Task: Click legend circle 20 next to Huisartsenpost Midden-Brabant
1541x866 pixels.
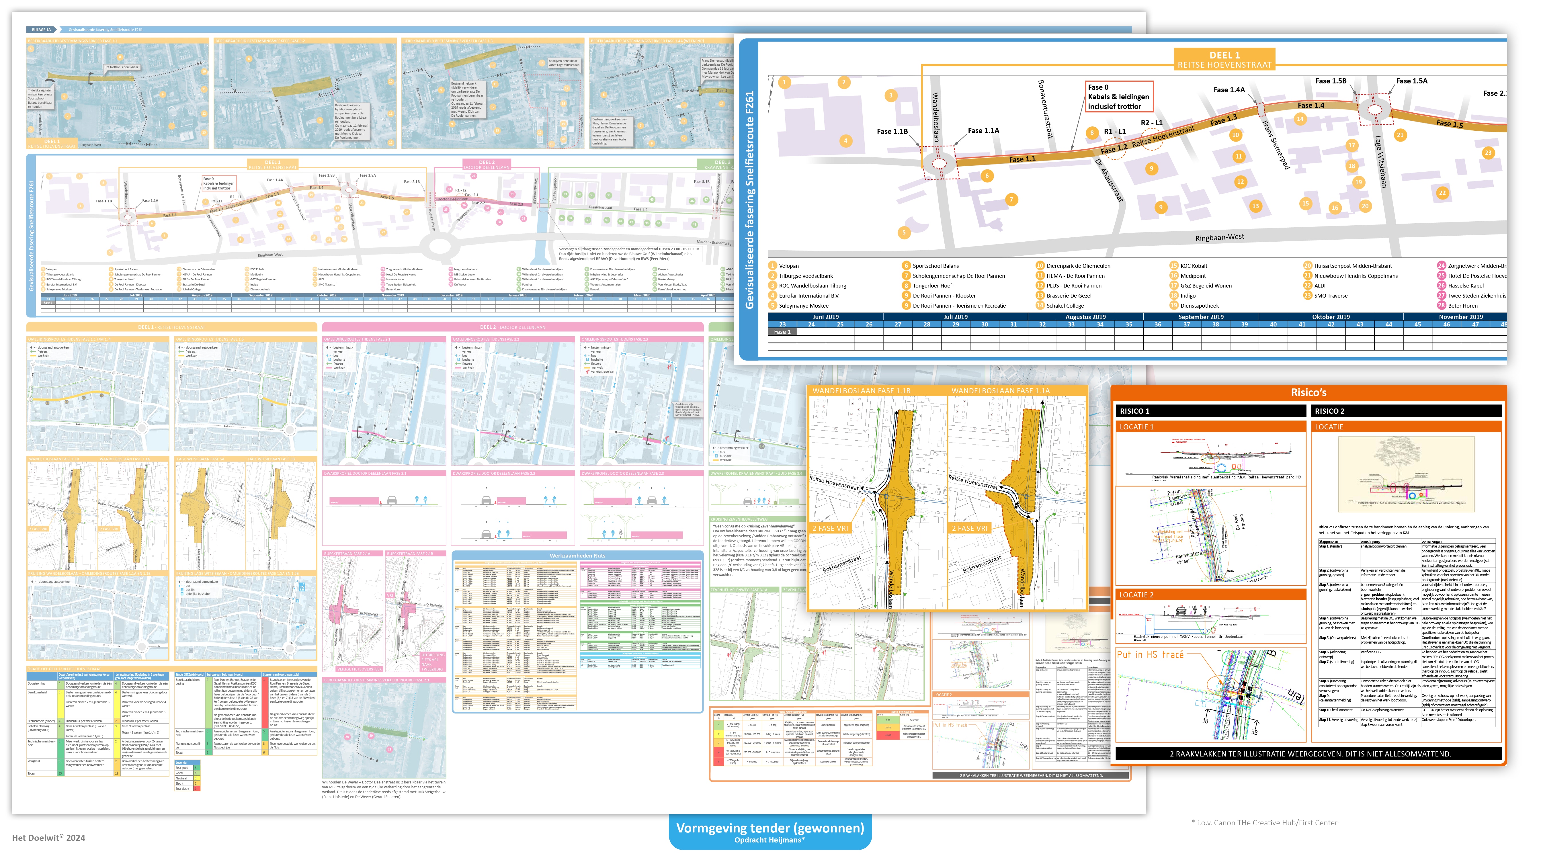Action: point(1308,265)
